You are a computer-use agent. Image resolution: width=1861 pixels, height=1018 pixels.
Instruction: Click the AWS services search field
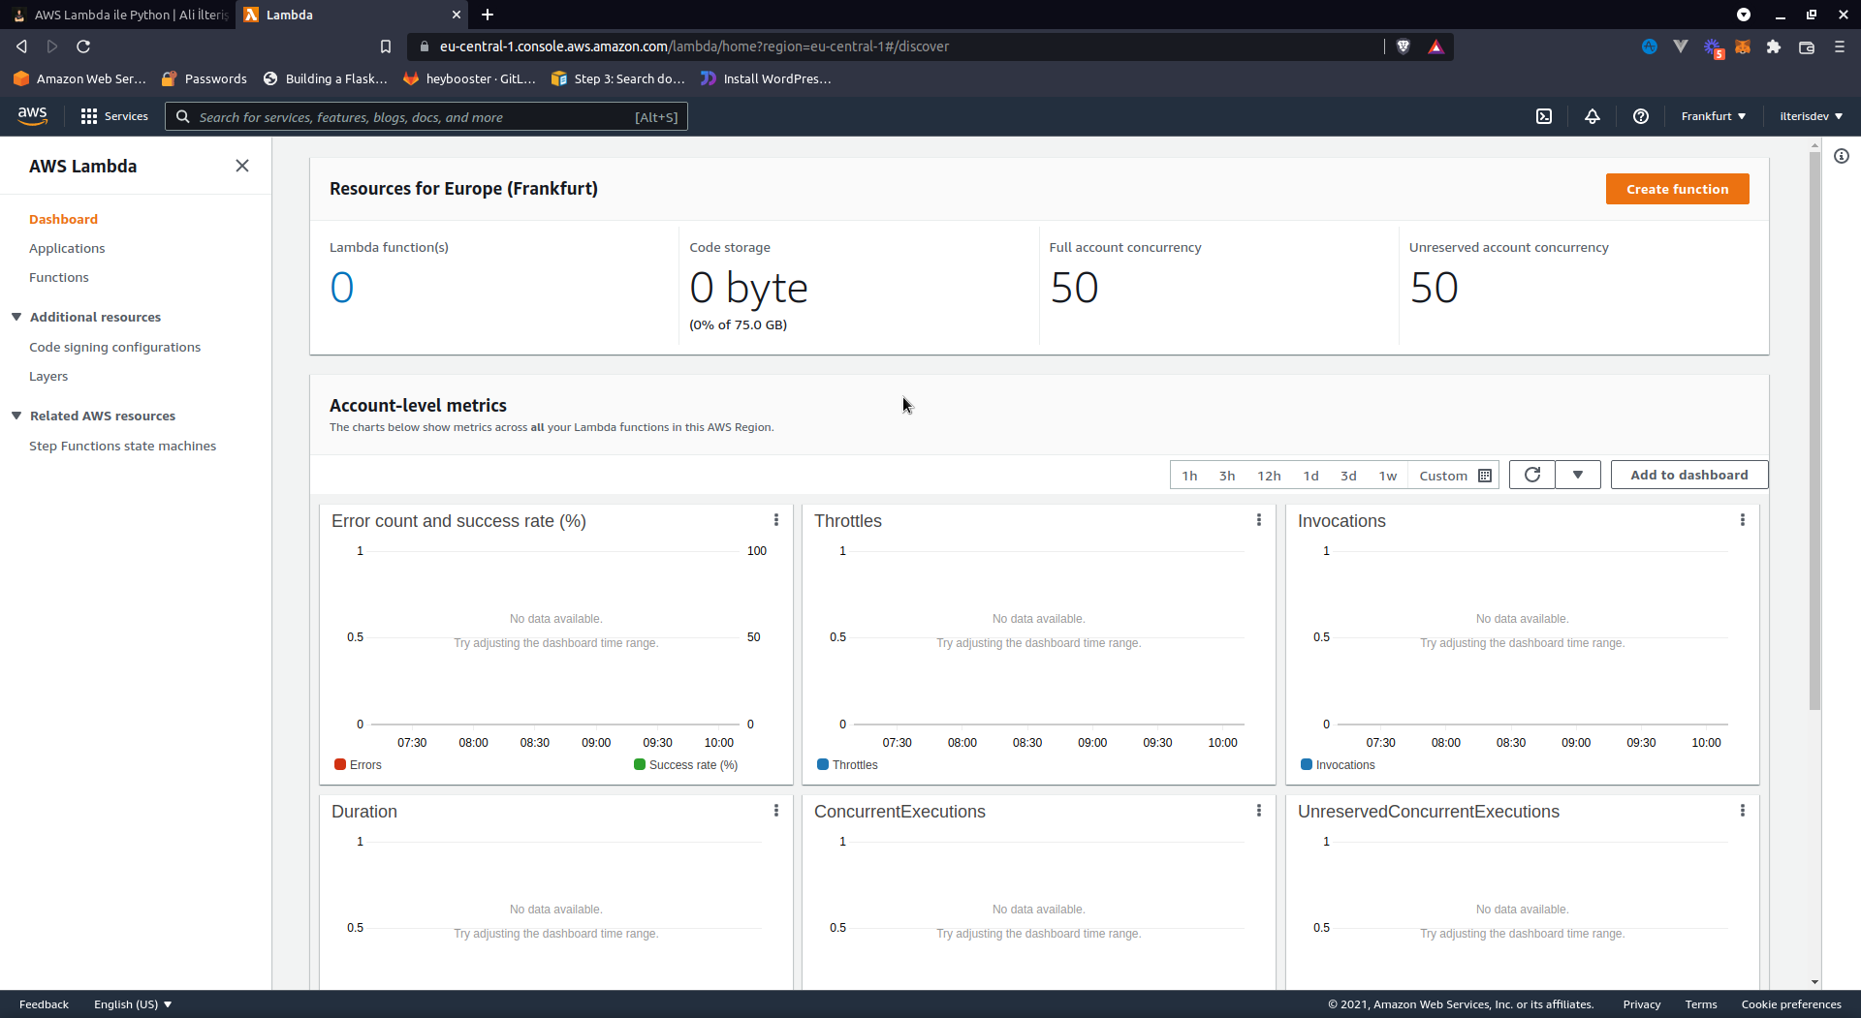point(417,117)
